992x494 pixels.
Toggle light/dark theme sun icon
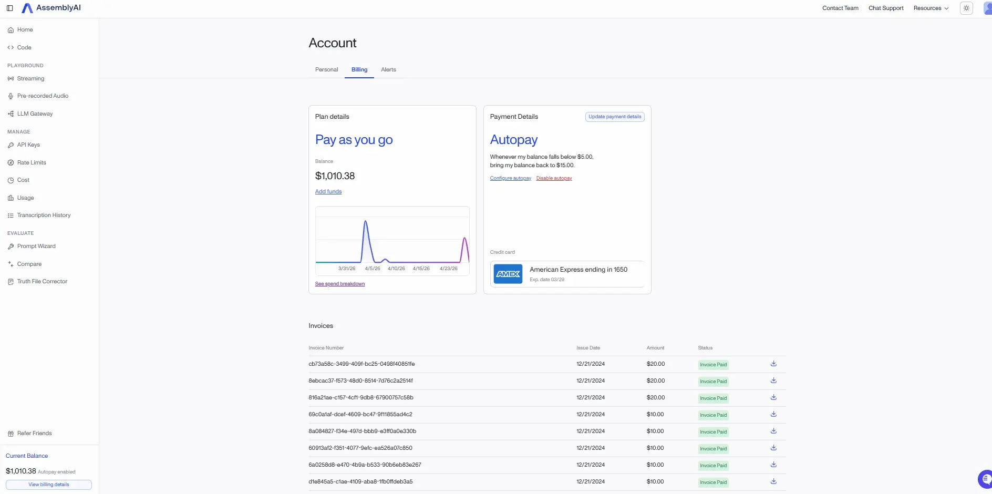tap(966, 8)
